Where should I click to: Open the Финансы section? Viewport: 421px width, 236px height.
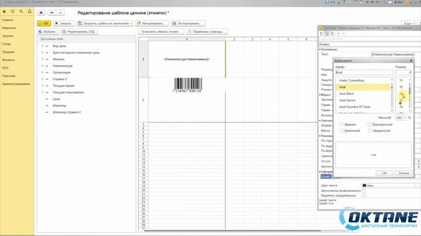pos(9,60)
